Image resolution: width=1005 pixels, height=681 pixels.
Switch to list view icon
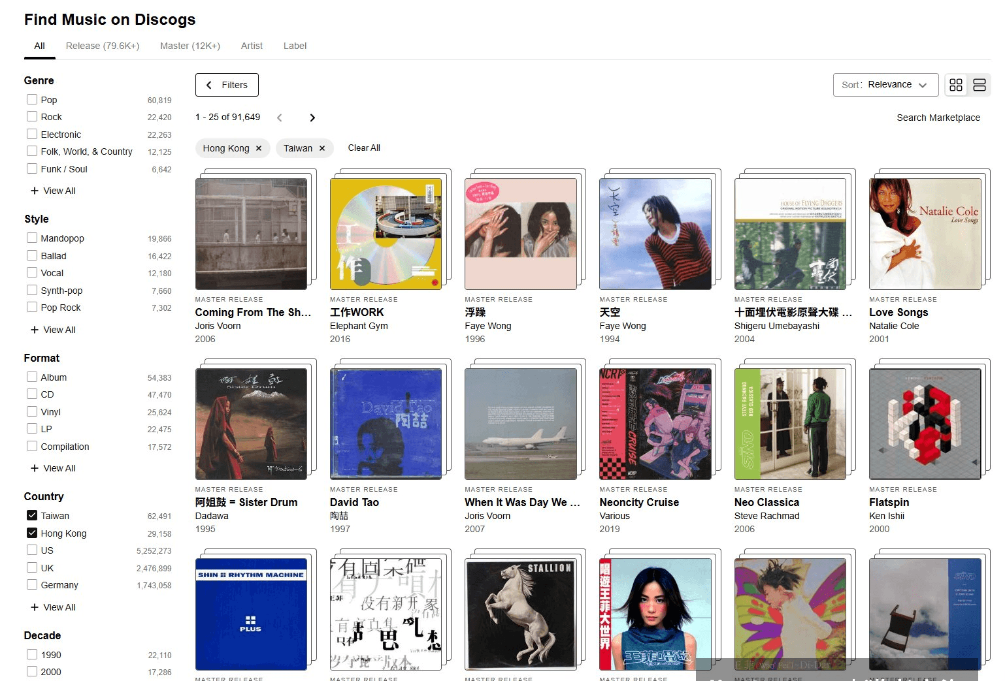[979, 85]
